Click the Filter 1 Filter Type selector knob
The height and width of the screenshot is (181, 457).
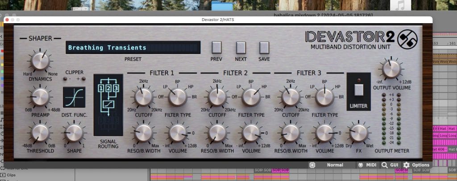(178, 97)
